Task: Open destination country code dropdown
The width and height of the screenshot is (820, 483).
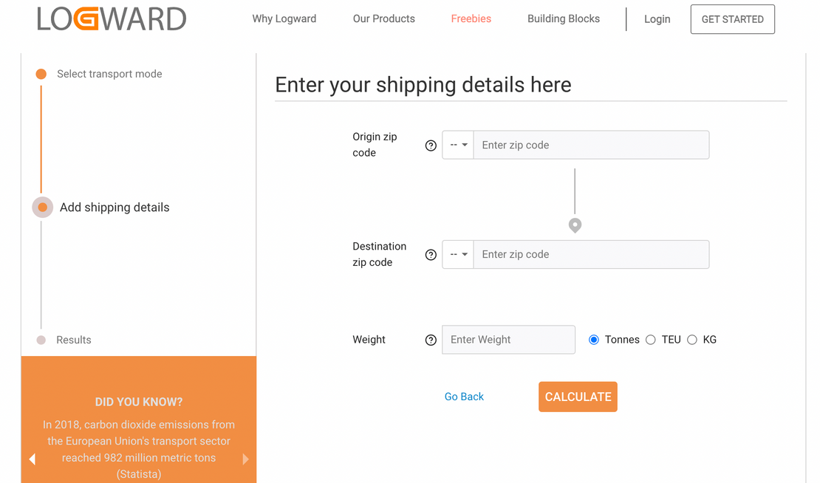Action: [458, 255]
